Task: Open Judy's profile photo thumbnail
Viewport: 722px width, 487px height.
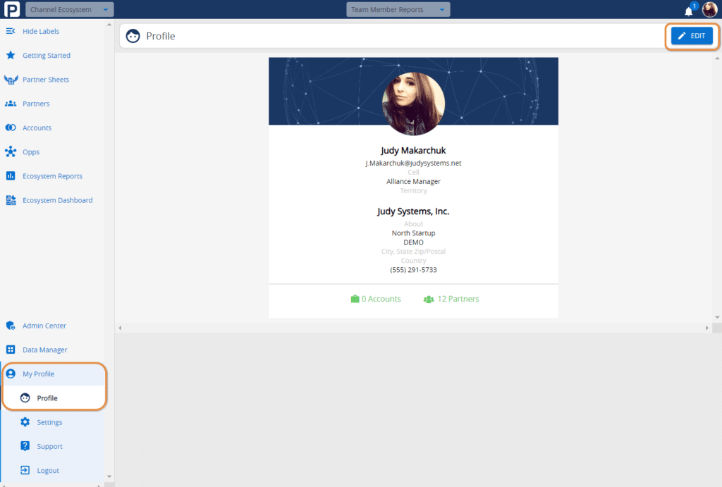Action: [x=413, y=103]
